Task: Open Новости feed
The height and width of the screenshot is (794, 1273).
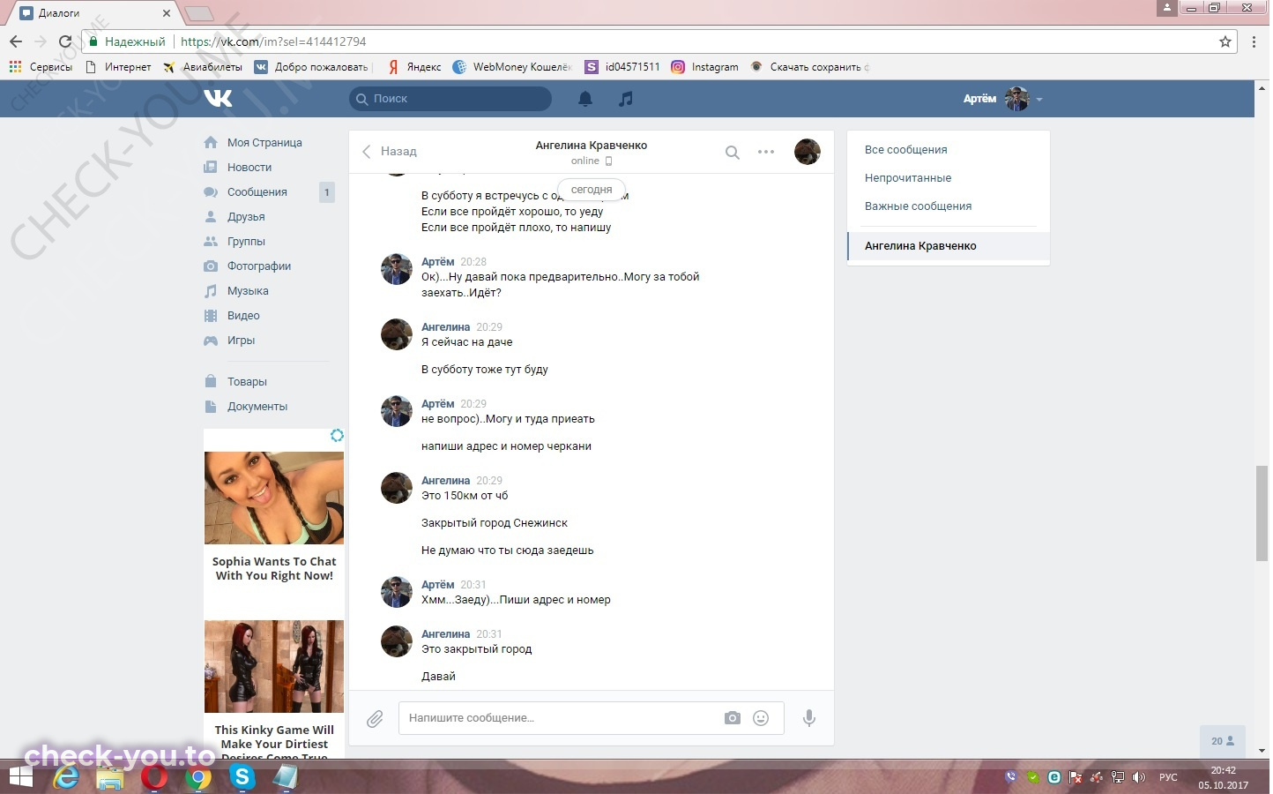Action: tap(249, 168)
